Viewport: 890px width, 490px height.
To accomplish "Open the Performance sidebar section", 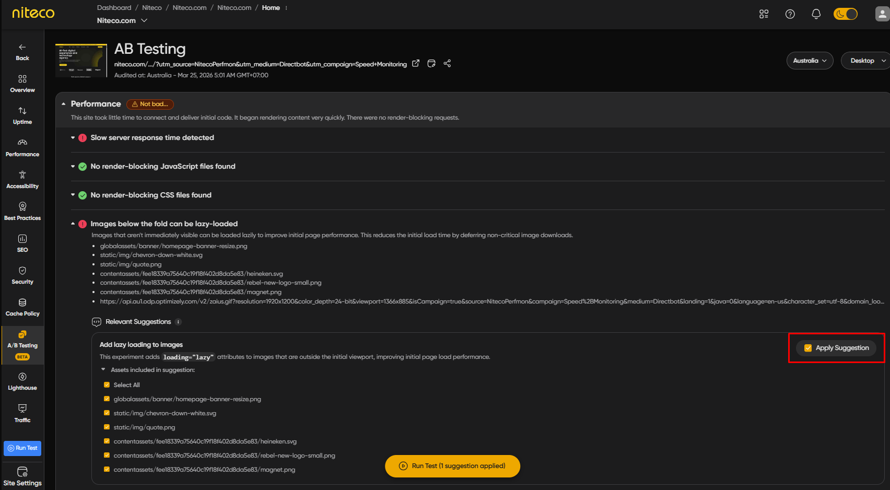I will pos(22,148).
